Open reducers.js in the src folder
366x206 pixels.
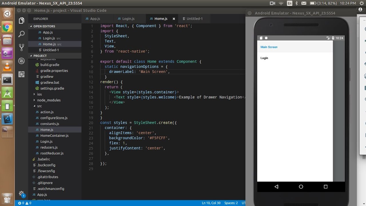(x=55, y=147)
